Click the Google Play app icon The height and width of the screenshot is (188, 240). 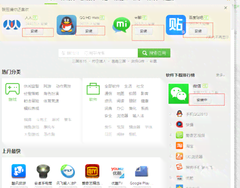(142, 171)
